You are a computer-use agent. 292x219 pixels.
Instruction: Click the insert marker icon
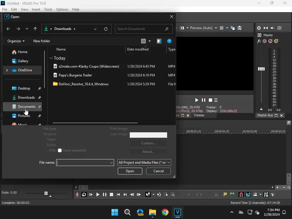pyautogui.click(x=225, y=194)
